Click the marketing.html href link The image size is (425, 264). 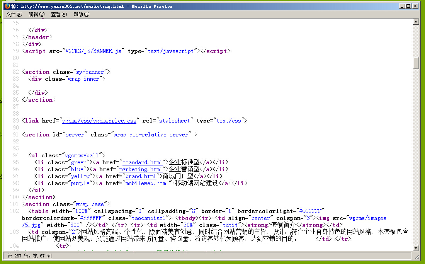[x=141, y=169]
